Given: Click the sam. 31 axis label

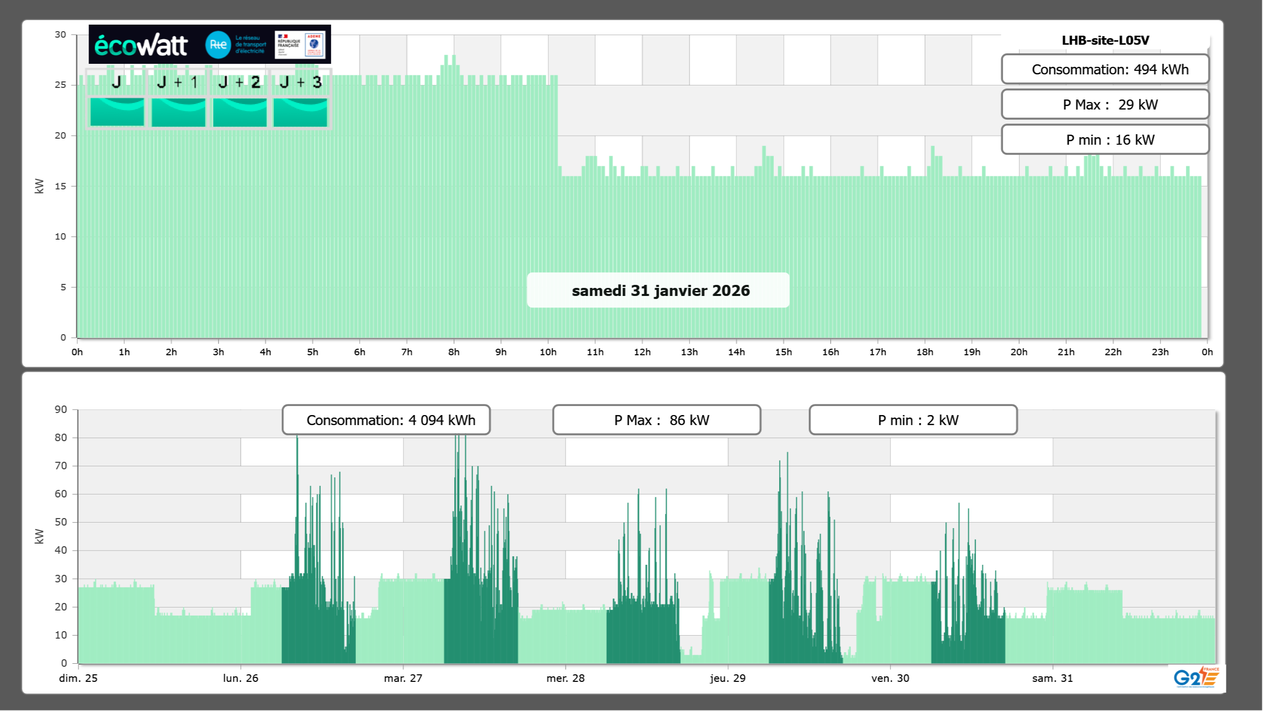Looking at the screenshot, I should click(x=1052, y=678).
